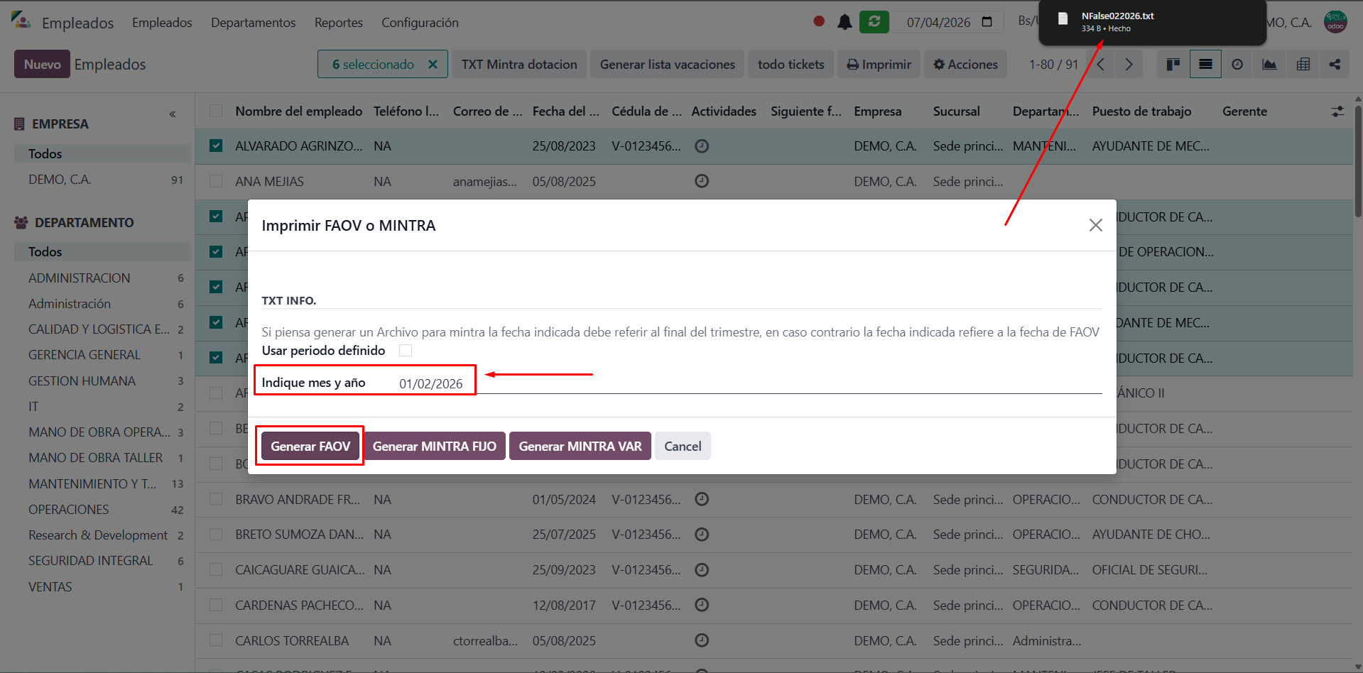Switch to the activity clock view
The height and width of the screenshot is (673, 1363).
(1237, 65)
